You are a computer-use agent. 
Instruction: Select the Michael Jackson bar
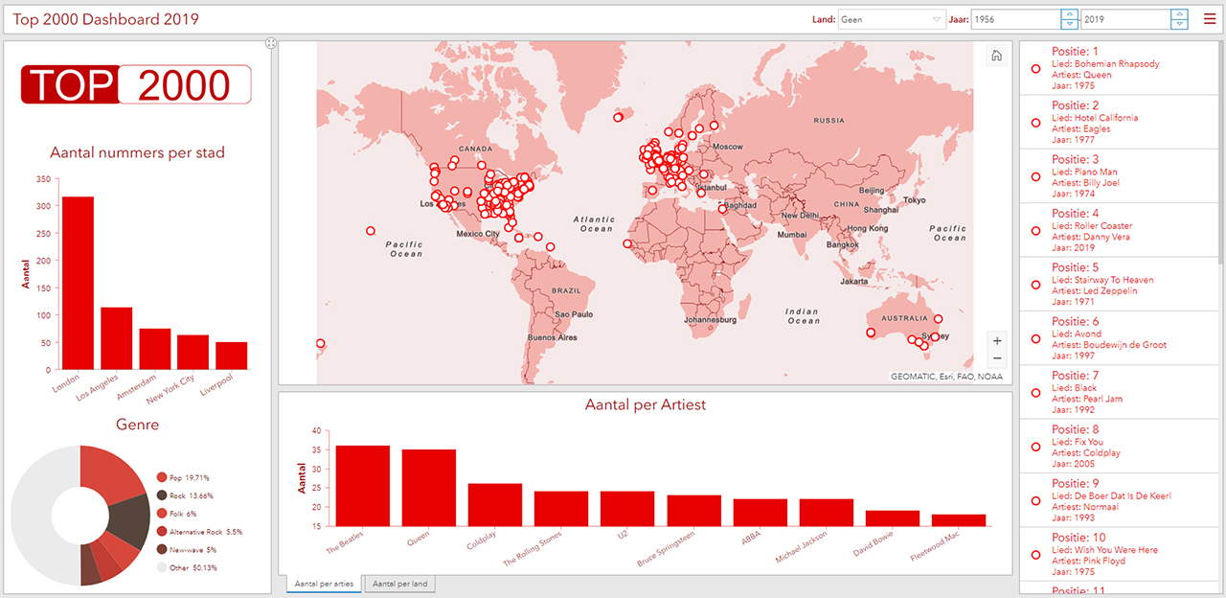point(827,513)
